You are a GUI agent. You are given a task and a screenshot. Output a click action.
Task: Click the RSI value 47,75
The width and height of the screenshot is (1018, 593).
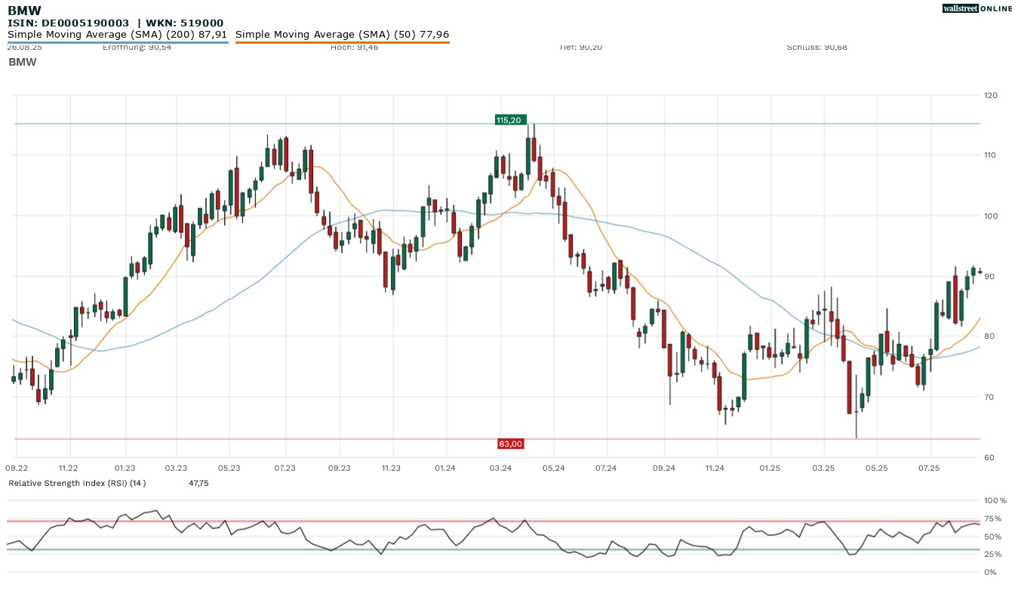tap(198, 483)
